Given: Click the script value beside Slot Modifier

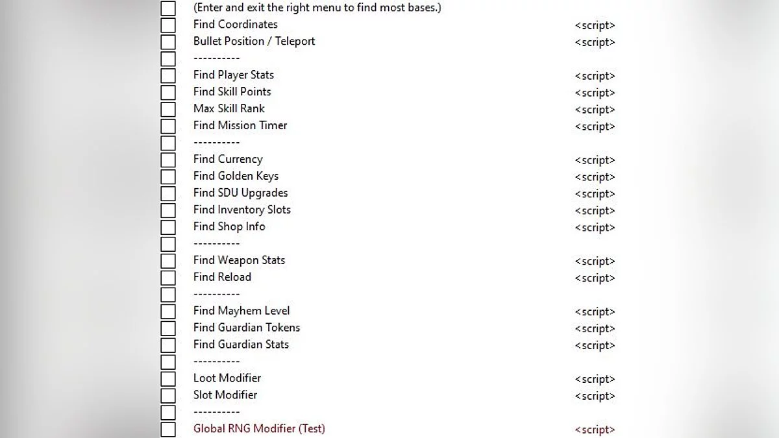Looking at the screenshot, I should 595,396.
